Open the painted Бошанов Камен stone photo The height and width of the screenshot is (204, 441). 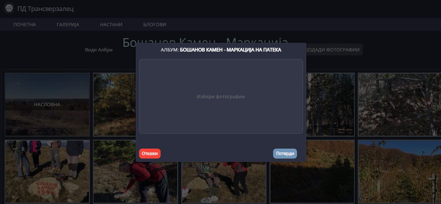pyautogui.click(x=47, y=171)
